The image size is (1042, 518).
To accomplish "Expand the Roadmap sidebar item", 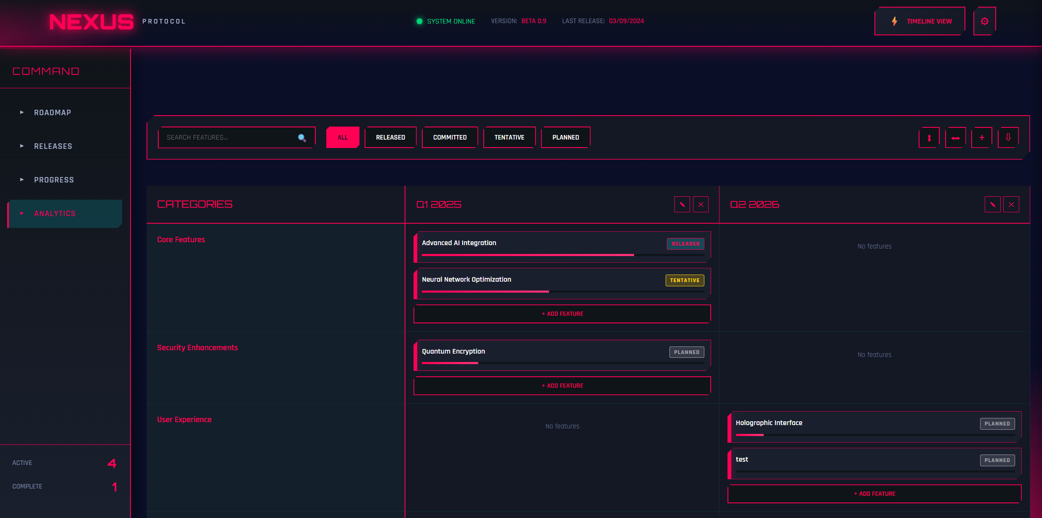I will 53,113.
